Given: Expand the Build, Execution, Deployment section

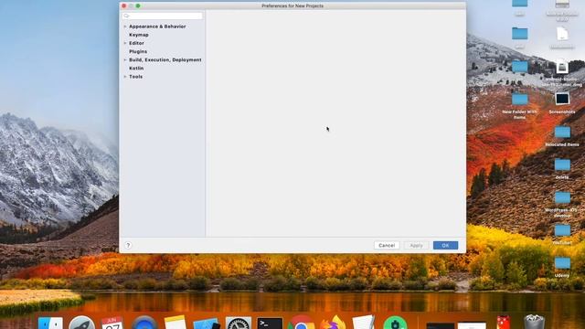Looking at the screenshot, I should click(x=125, y=59).
